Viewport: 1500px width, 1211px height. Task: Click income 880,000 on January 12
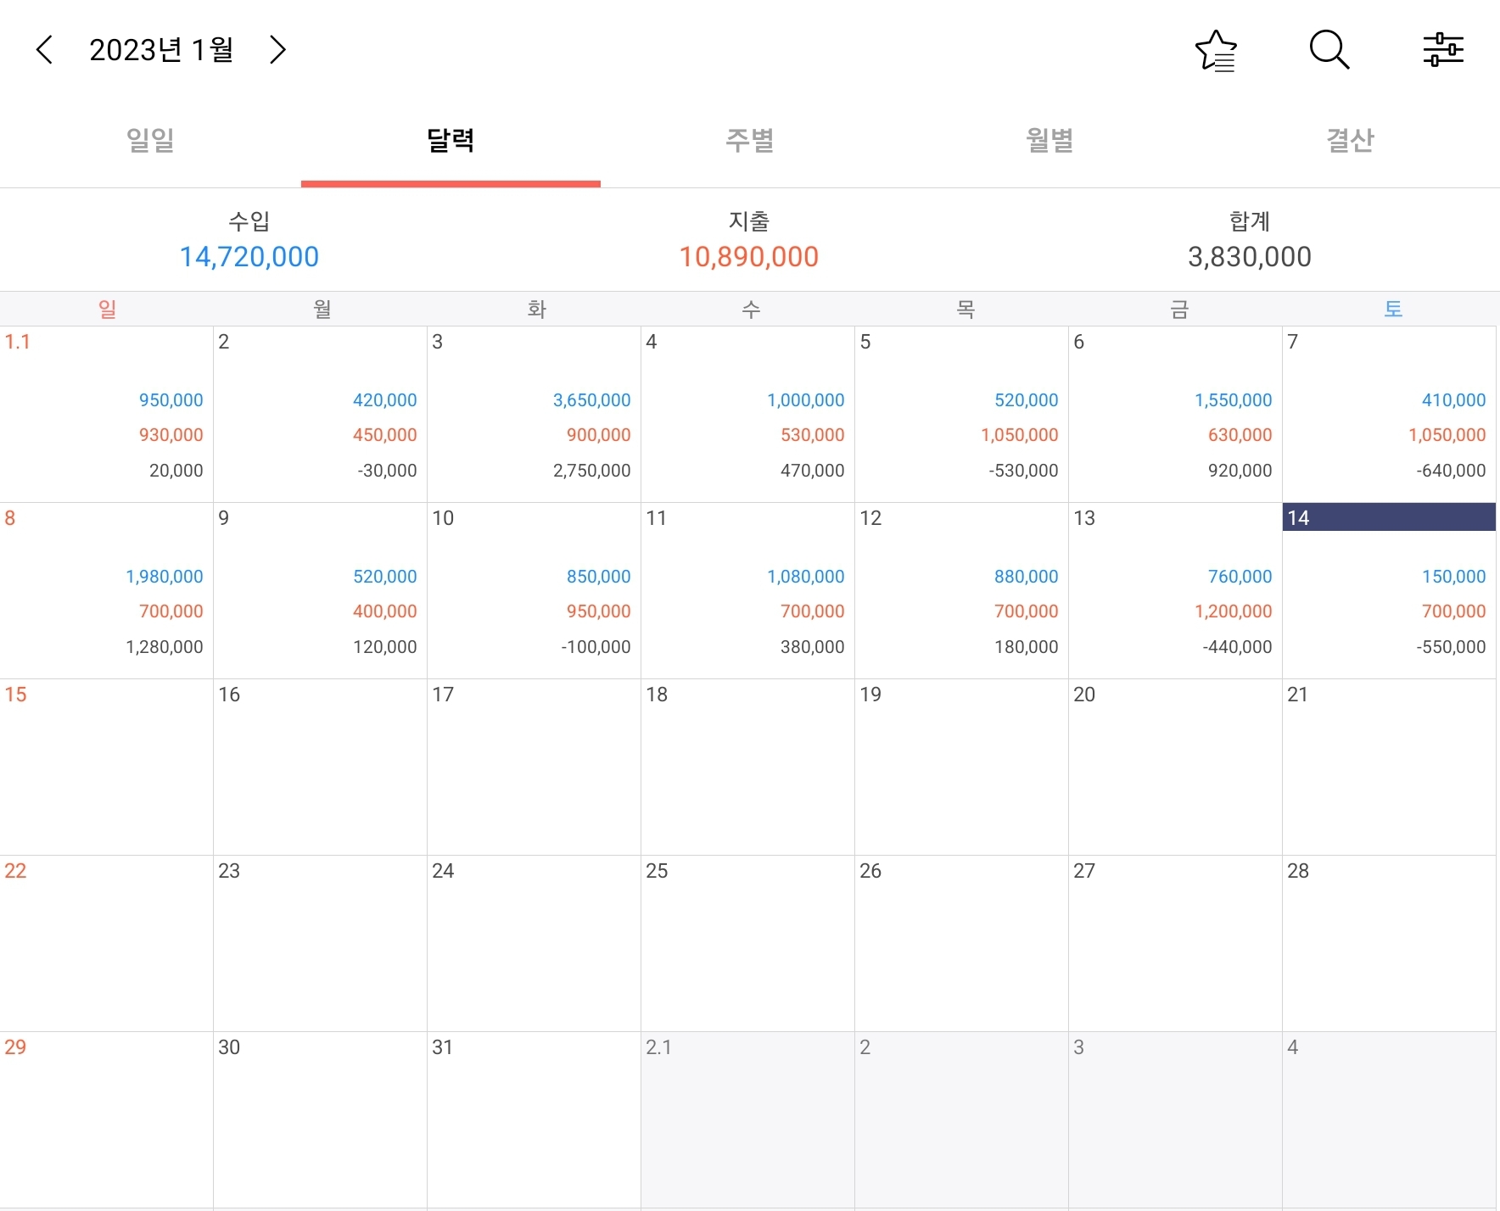tap(1027, 577)
